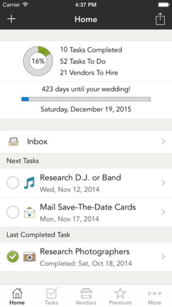This screenshot has width=172, height=307.
Task: Click the 16% progress donut chart
Action: (x=38, y=61)
